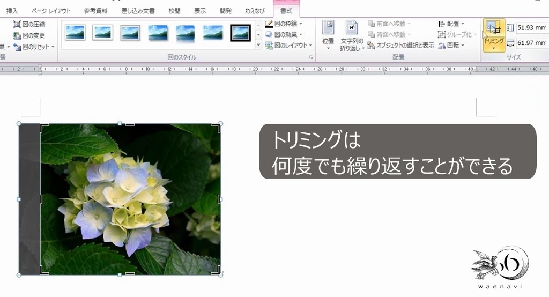
Task: Switch to the 開発 tab
Action: 226,11
